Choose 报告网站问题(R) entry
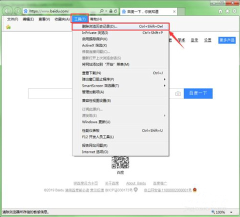240x217 pixels. pos(120,145)
